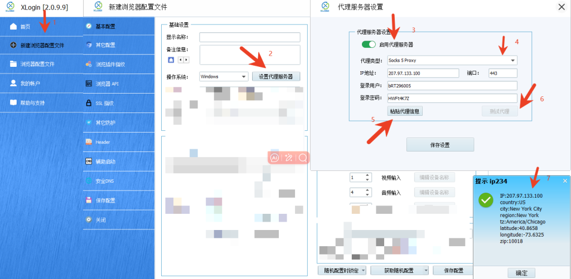The height and width of the screenshot is (279, 571).
Task: Toggle the 启用代理服务器 switch
Action: click(369, 45)
